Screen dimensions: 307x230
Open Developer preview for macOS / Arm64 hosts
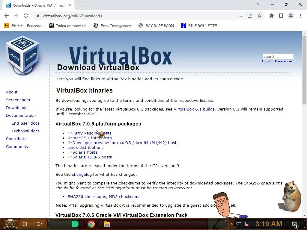point(125,143)
